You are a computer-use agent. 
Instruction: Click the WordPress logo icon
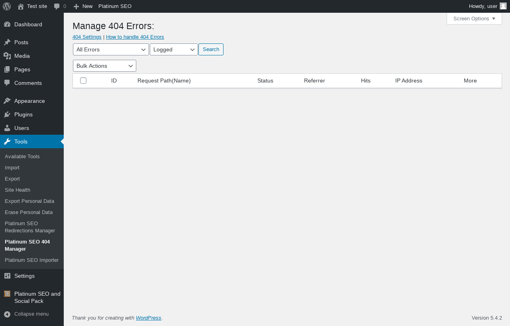(x=7, y=6)
